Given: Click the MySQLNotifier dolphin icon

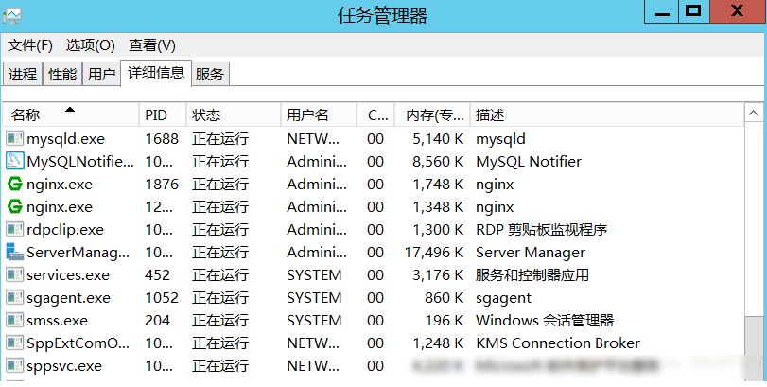Looking at the screenshot, I should 15,162.
